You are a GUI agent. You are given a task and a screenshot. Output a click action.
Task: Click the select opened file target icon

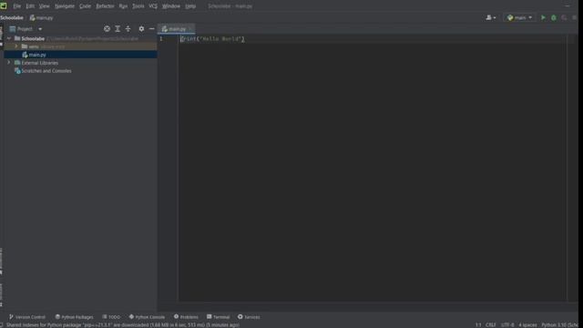107,28
